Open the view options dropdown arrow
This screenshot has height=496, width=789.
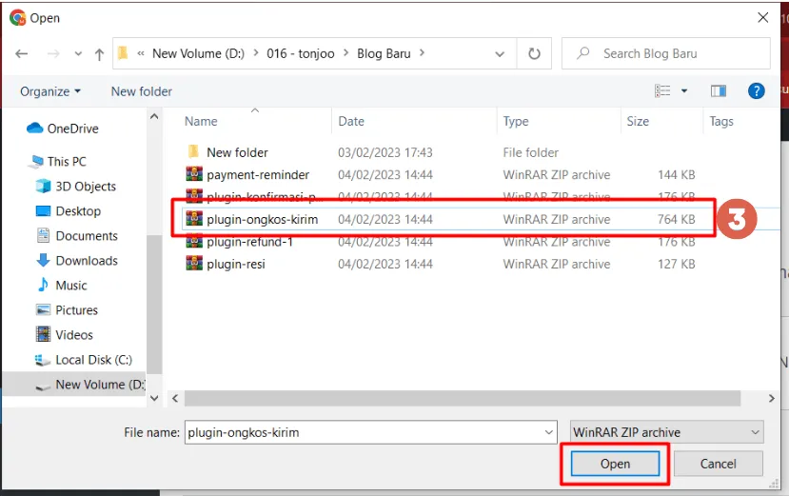pos(684,91)
